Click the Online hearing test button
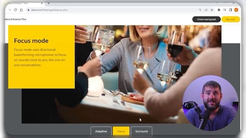This screenshot has height=138, width=246. 206,19
